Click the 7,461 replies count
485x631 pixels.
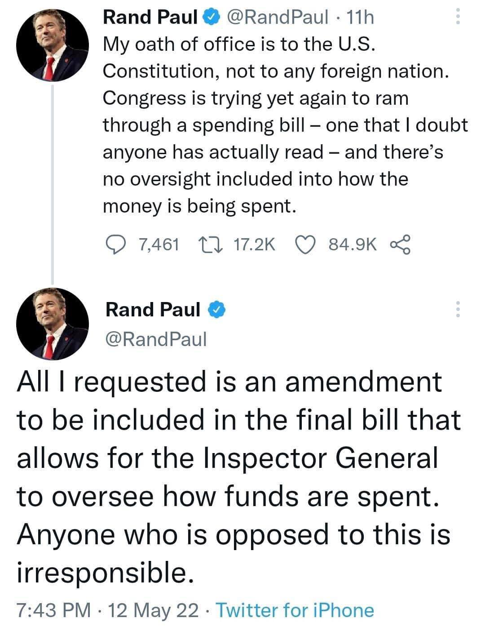click(159, 244)
